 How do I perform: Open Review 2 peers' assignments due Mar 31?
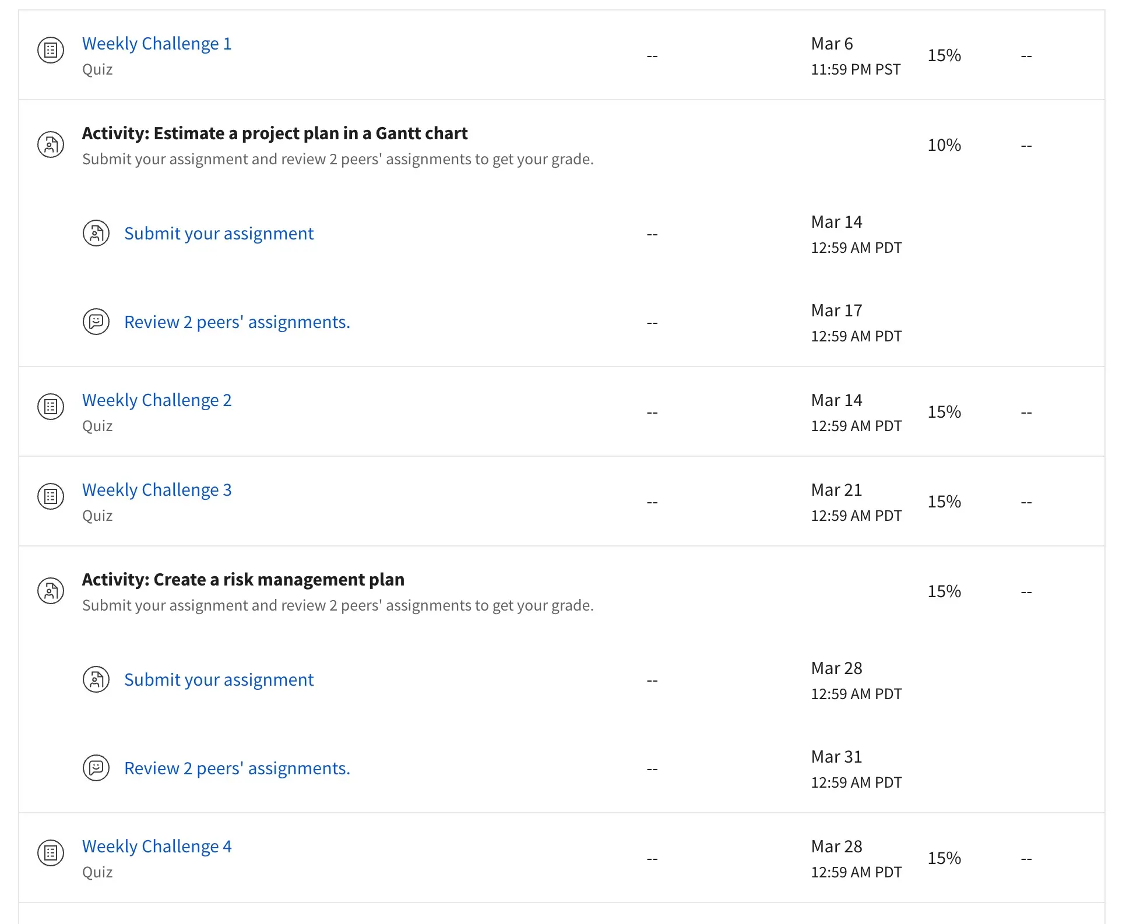[x=237, y=768]
